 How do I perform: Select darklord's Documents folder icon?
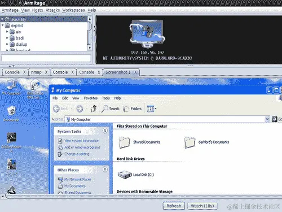(190, 142)
